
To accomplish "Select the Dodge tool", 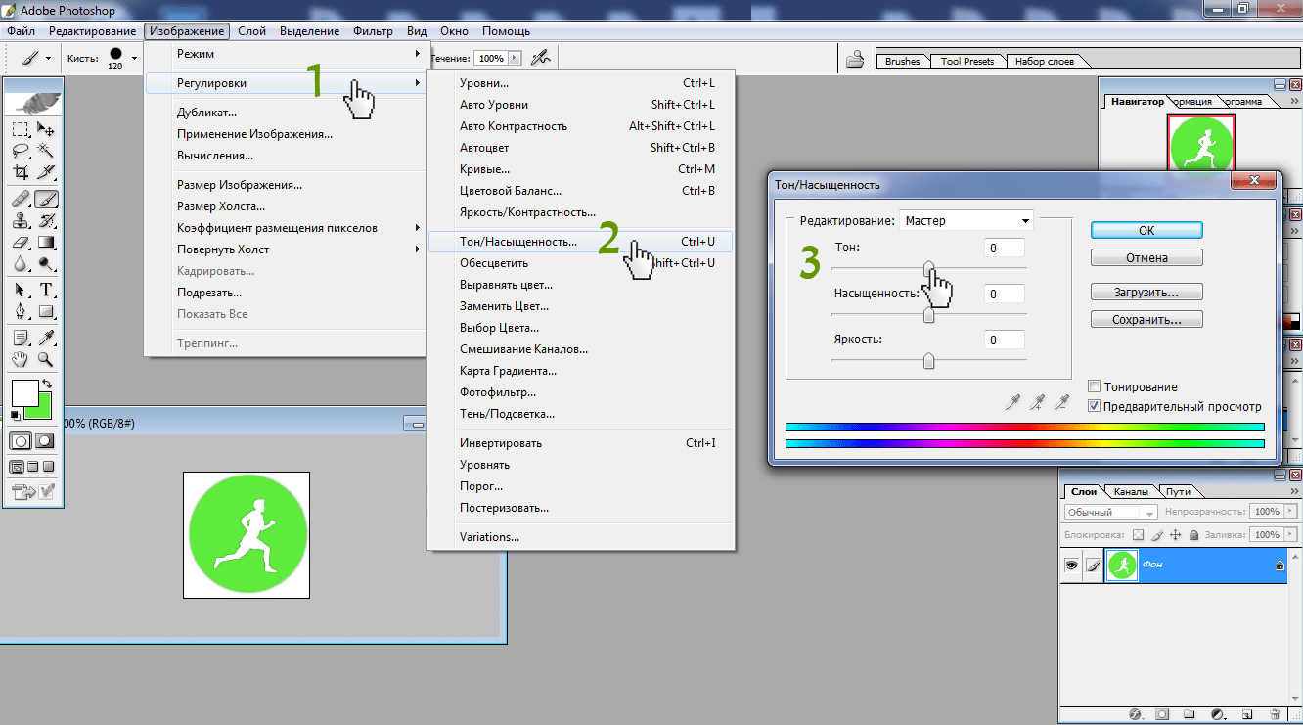I will click(46, 263).
